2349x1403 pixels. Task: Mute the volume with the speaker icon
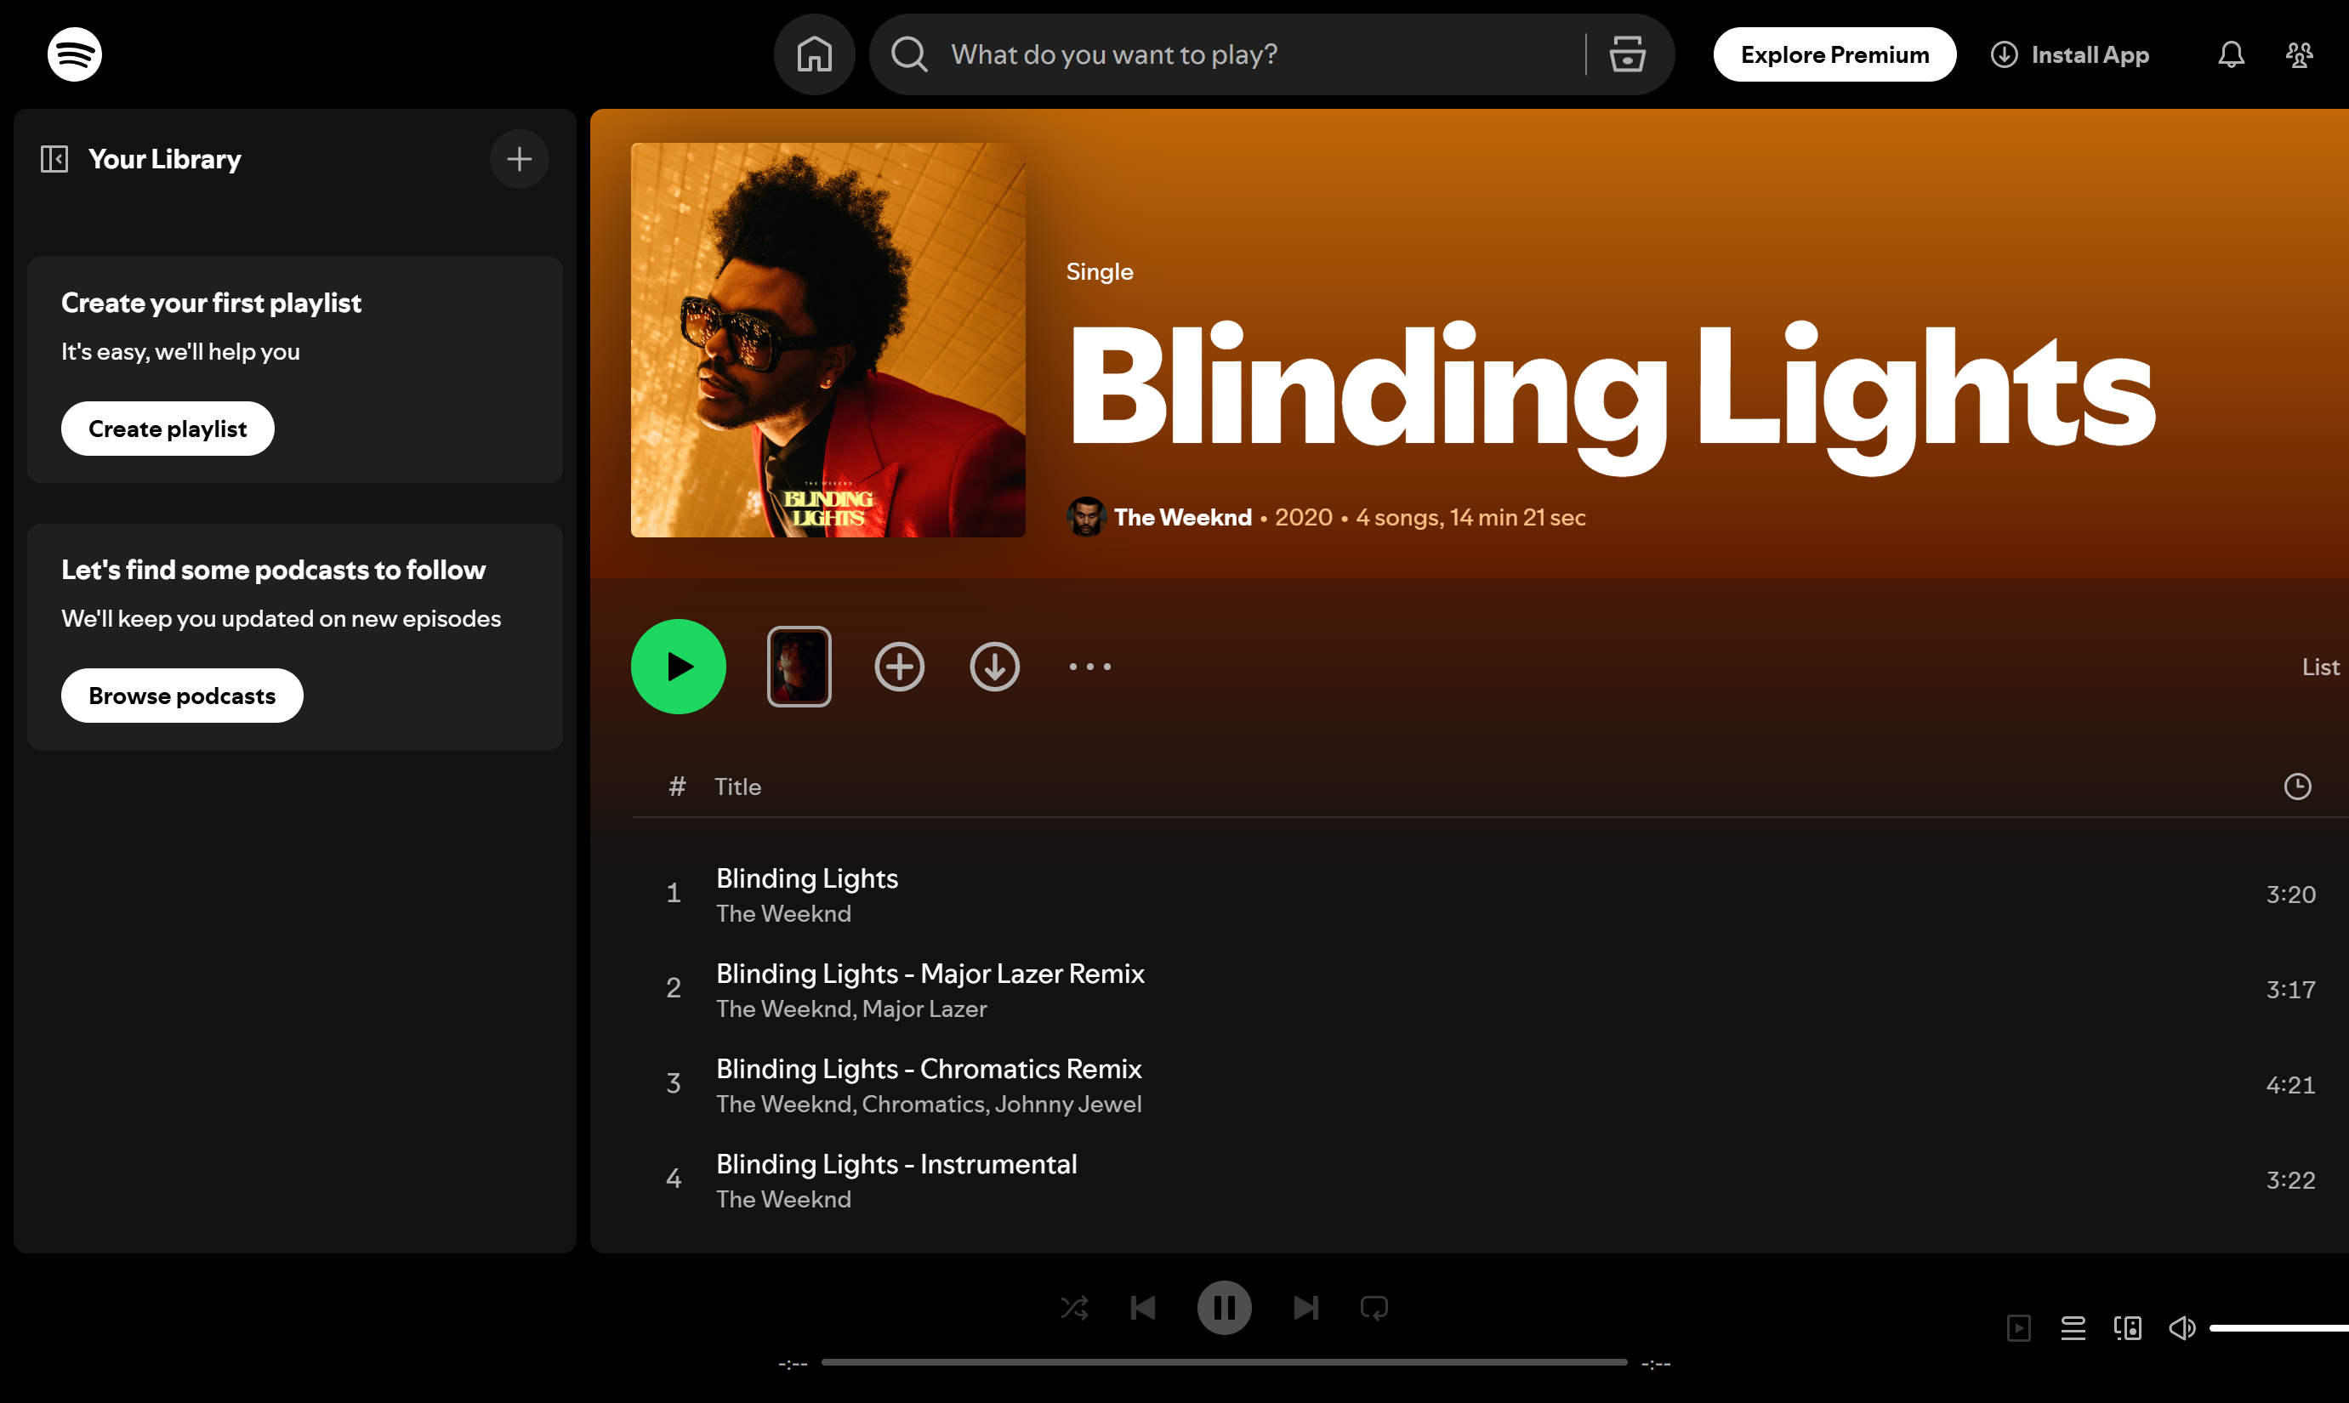pyautogui.click(x=2182, y=1327)
